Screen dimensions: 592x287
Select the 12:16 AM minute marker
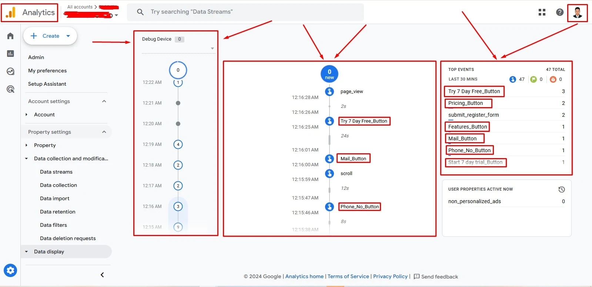[178, 206]
